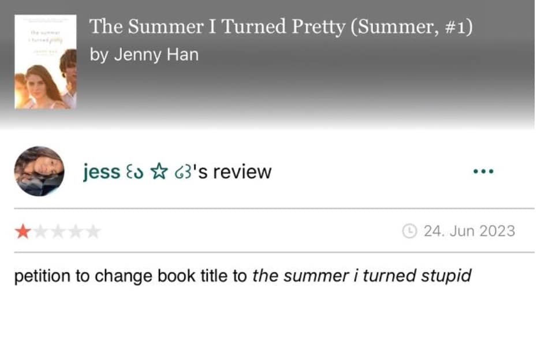Screen dimensions: 537x359
Task: Open the three-dot more options menu
Action: click(483, 172)
